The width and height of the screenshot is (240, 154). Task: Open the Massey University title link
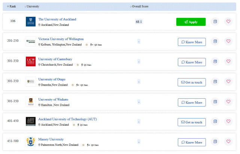tap(51, 139)
